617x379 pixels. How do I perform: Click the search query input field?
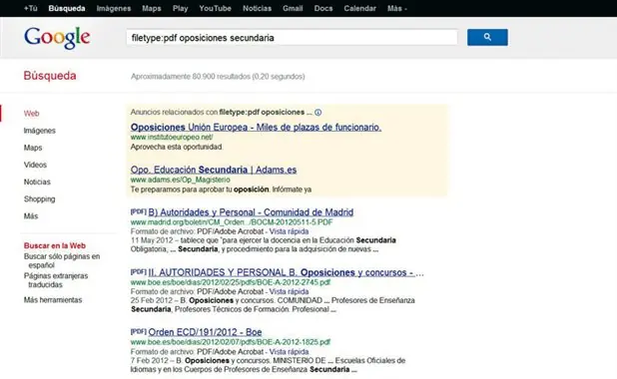[x=292, y=38]
